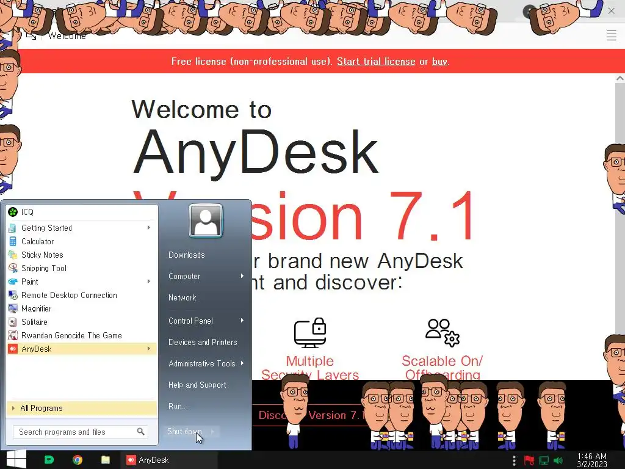Launch Magnifier from its icon
The image size is (625, 469).
13,308
